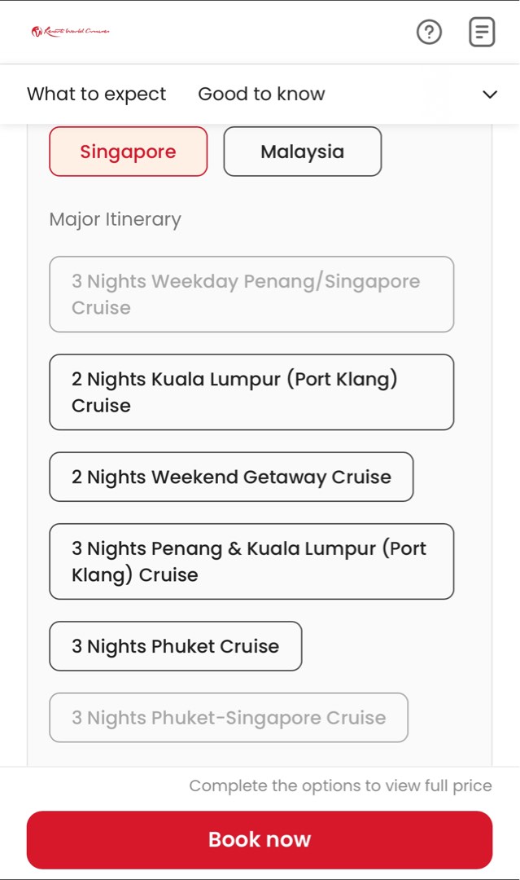
Task: Open the Good to know section
Action: pyautogui.click(x=261, y=95)
